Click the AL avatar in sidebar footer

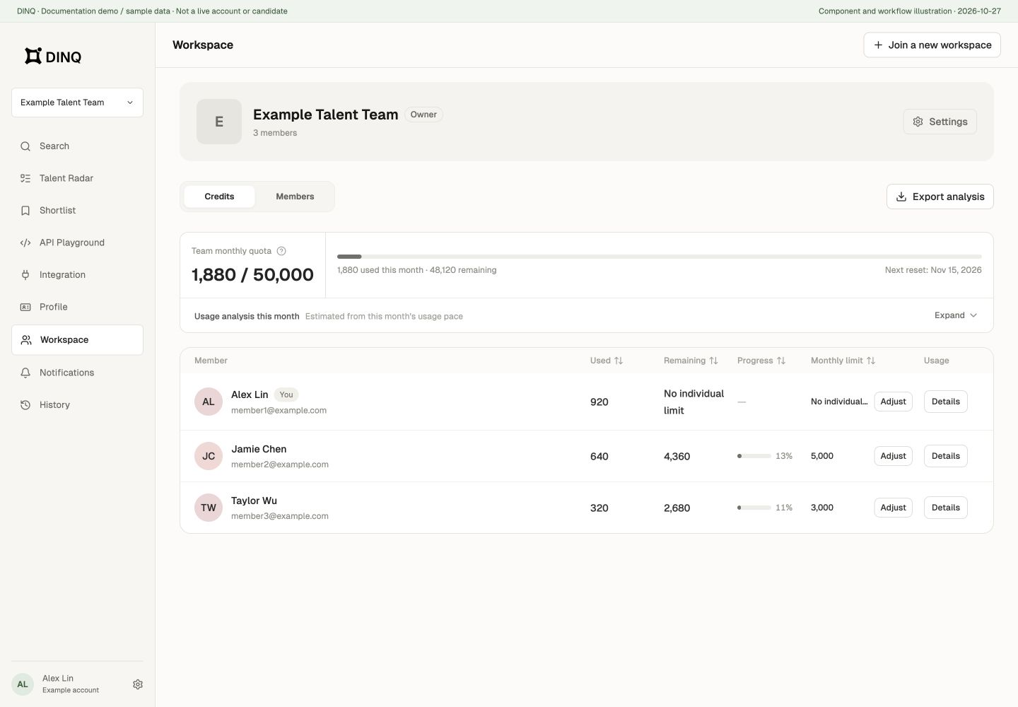pyautogui.click(x=23, y=684)
